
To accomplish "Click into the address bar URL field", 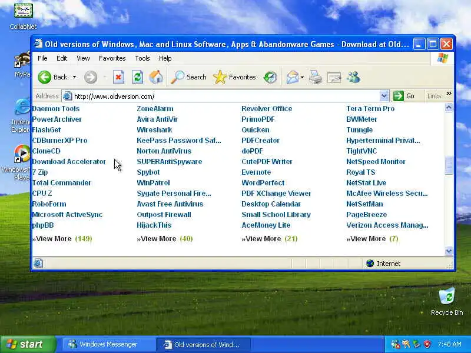I will tap(225, 96).
